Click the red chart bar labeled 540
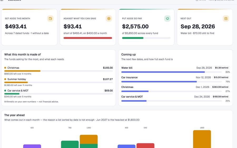This screenshot has width=237, height=148. click(145, 146)
